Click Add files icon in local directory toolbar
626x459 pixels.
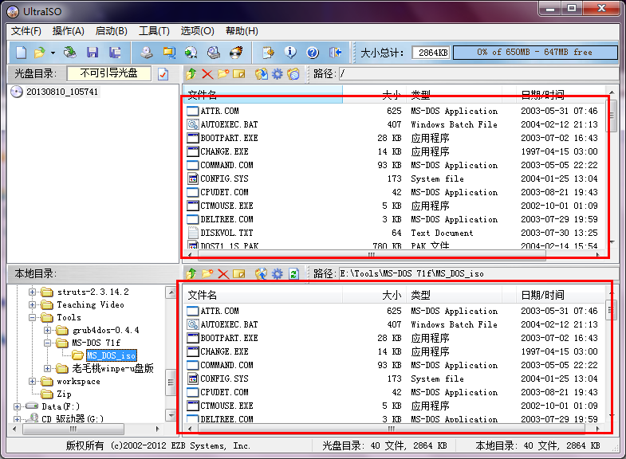click(262, 273)
